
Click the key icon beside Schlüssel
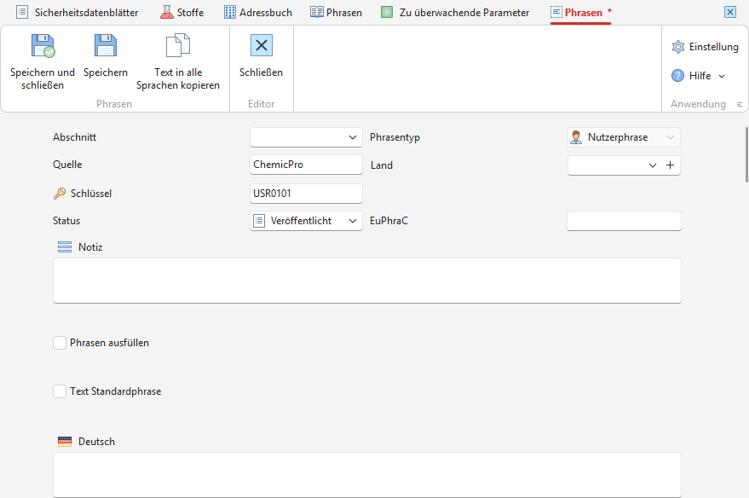(x=60, y=193)
